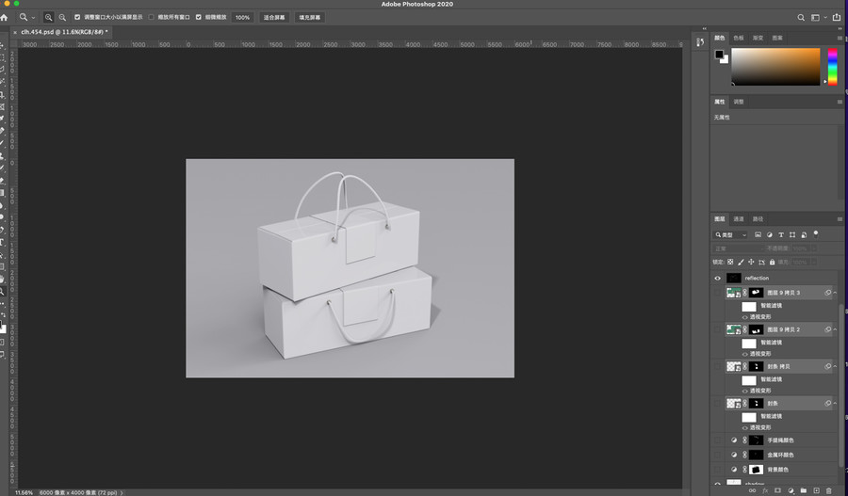Open the workspace switcher icon

(x=815, y=17)
